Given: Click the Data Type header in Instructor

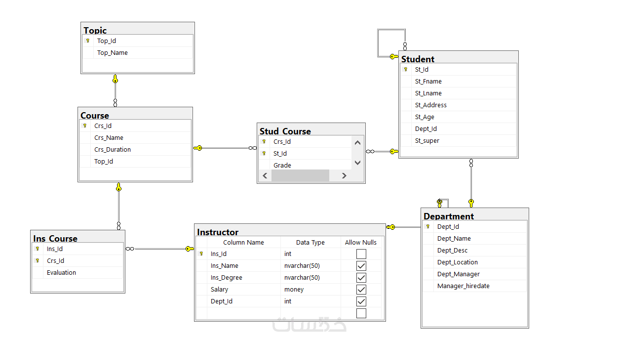Looking at the screenshot, I should pos(310,242).
